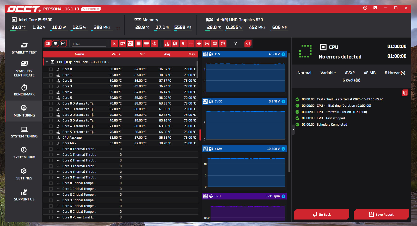Go to the Benchmark section

(24, 90)
